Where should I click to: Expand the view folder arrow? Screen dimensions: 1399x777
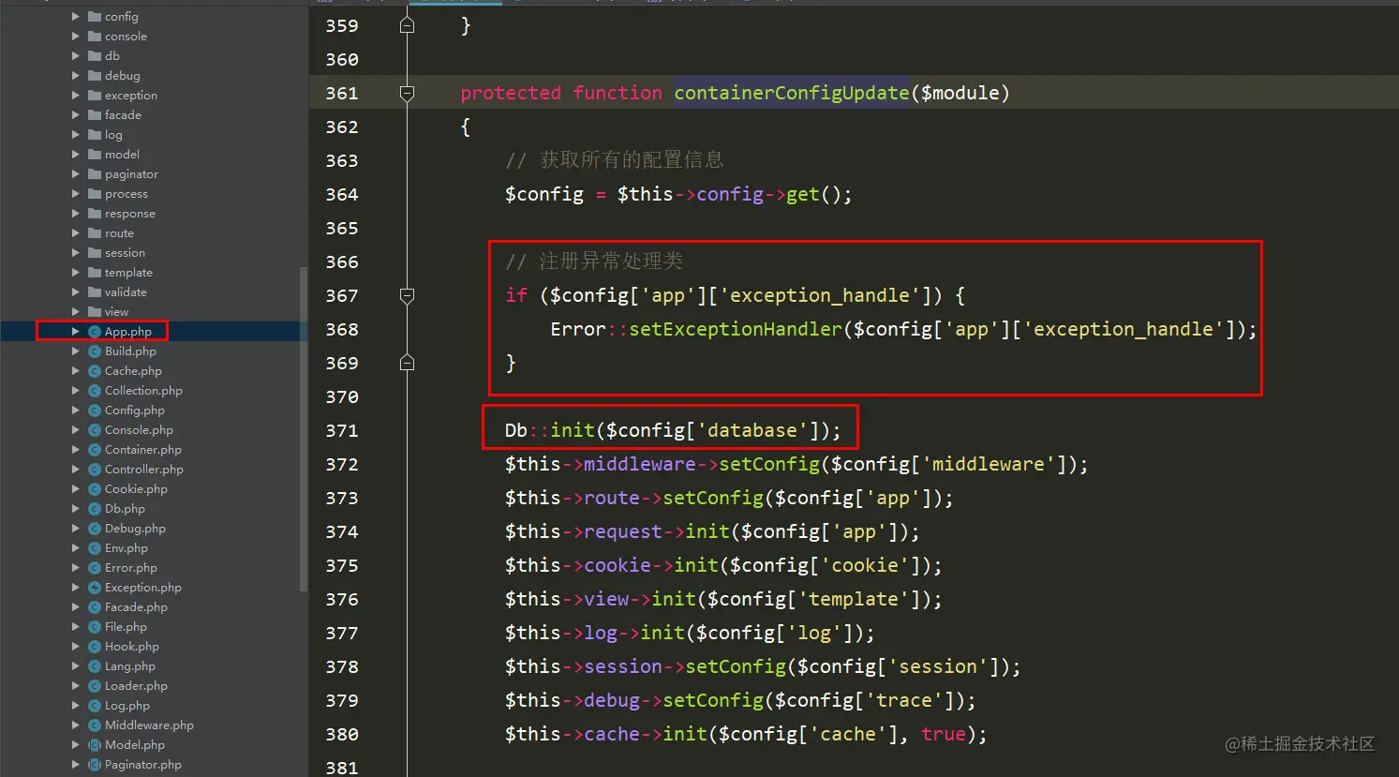(x=76, y=312)
